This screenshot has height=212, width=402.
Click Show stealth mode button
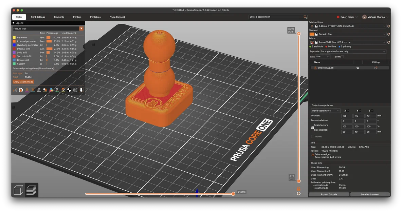pyautogui.click(x=23, y=82)
